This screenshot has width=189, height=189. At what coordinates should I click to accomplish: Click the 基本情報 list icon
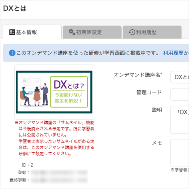(12, 32)
